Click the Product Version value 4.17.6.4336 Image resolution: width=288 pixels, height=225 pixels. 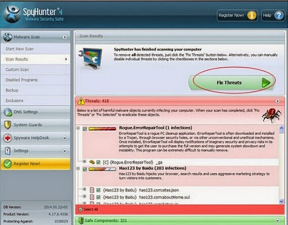click(x=58, y=214)
